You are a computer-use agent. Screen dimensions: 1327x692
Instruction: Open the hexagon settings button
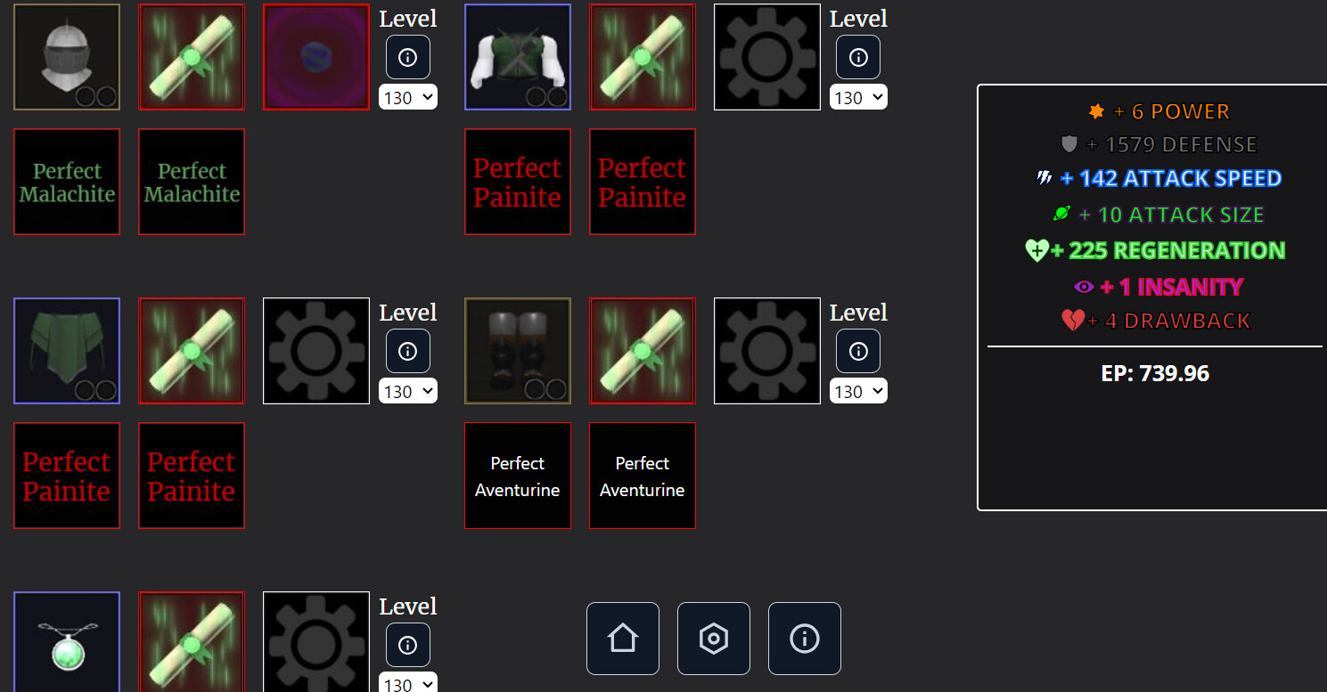[714, 639]
